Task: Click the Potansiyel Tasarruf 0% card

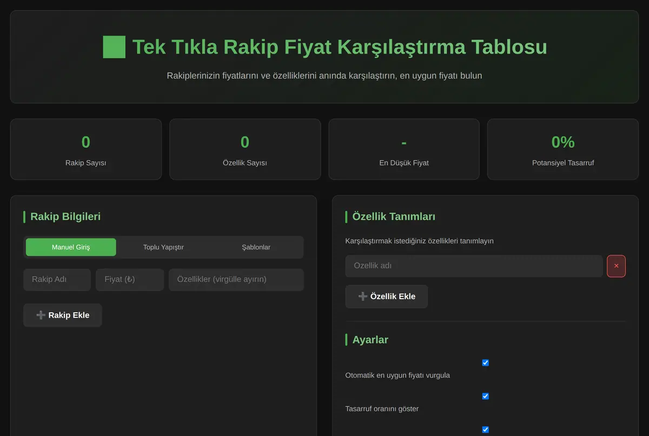Action: pos(563,149)
